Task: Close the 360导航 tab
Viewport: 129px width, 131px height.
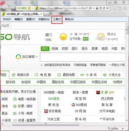Action: pyautogui.click(x=42, y=14)
